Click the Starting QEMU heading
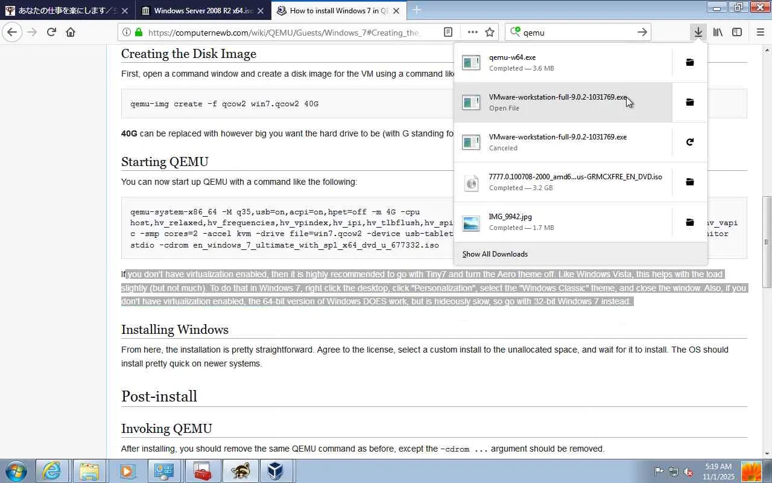Screen dimensions: 772x483 coord(165,162)
